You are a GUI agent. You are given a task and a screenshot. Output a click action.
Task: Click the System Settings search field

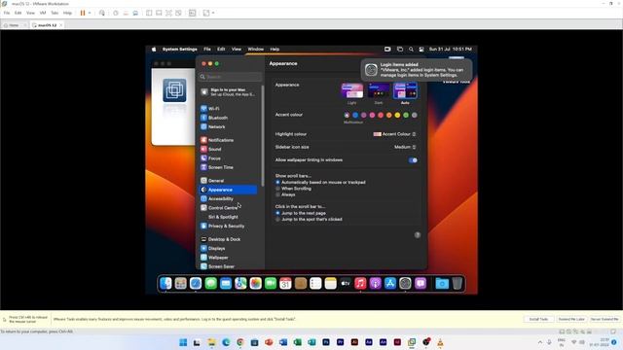pyautogui.click(x=231, y=77)
